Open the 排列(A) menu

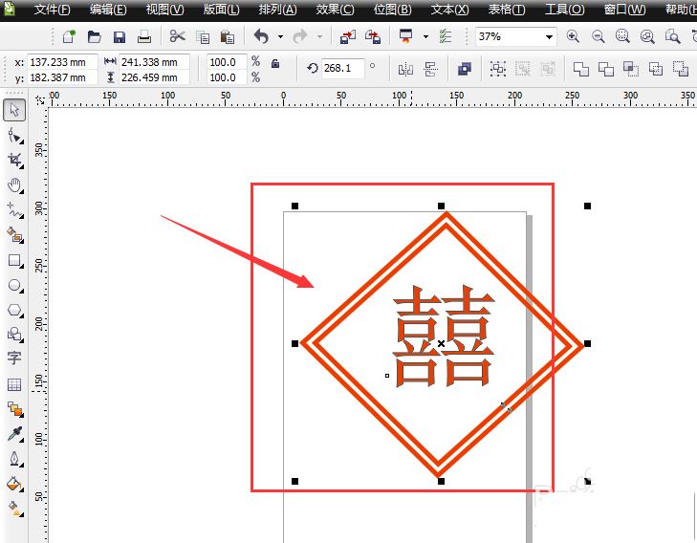click(278, 10)
